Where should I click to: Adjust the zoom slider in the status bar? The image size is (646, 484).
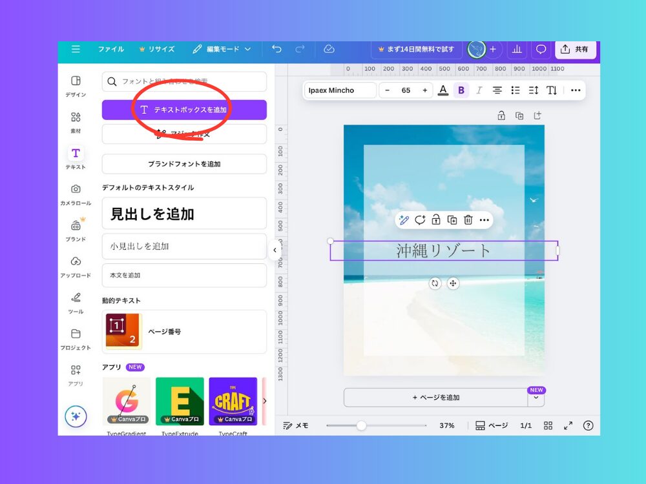[360, 425]
